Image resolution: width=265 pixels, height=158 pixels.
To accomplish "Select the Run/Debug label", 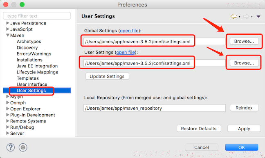I will (22, 127).
